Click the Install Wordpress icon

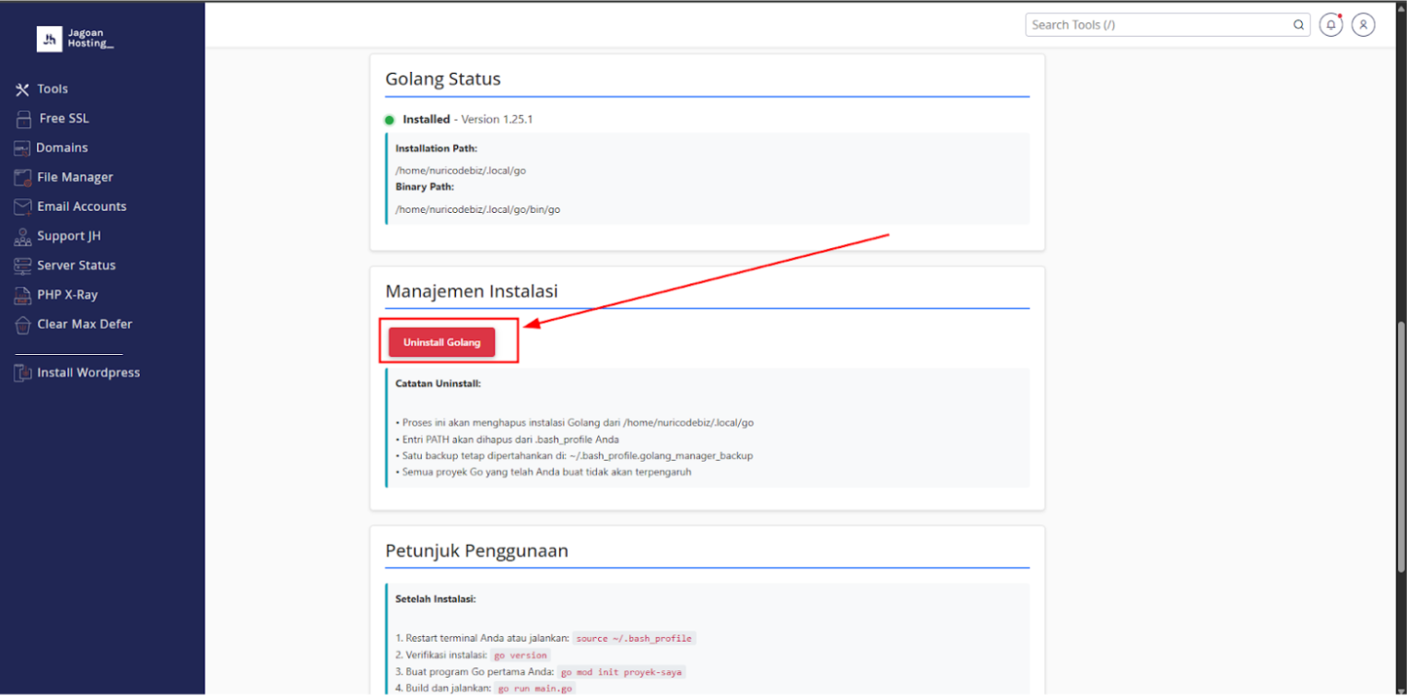click(x=22, y=373)
